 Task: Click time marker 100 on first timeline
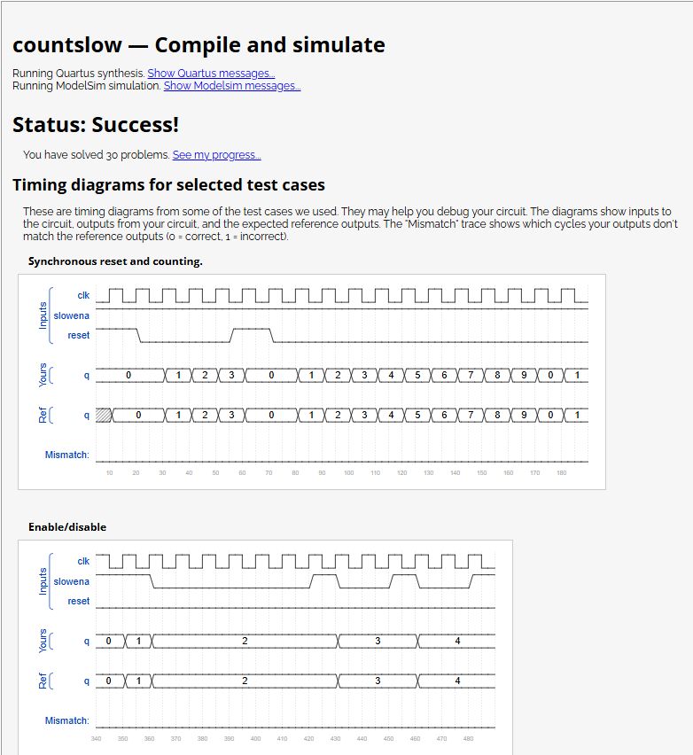(348, 472)
